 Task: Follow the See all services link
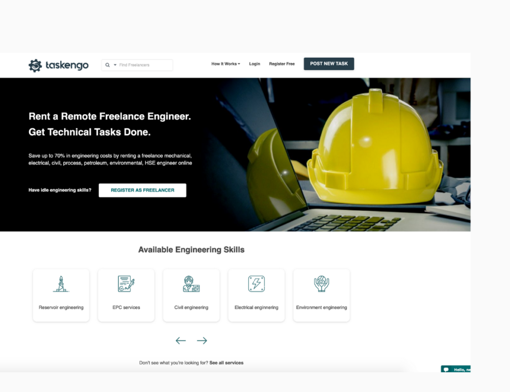coord(226,363)
